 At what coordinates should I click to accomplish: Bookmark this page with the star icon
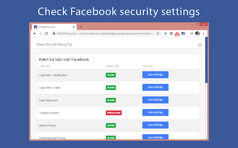pos(158,34)
